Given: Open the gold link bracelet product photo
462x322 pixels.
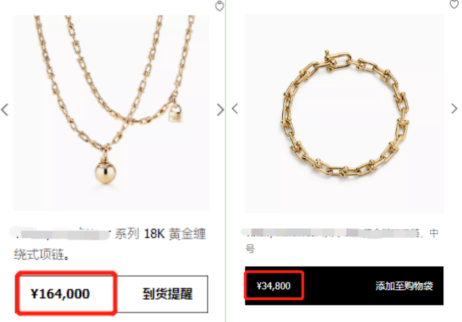Looking at the screenshot, I should (345, 114).
